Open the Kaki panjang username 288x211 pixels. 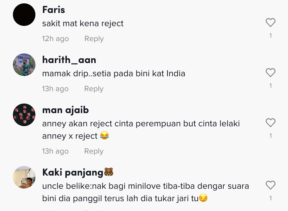point(73,172)
